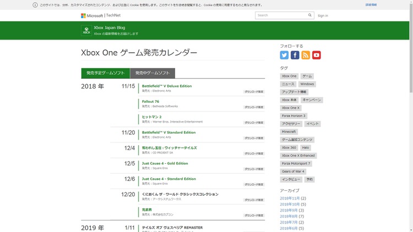This screenshot has height=232, width=413.
Task: Select the アクセサリー tag
Action: pyautogui.click(x=291, y=124)
